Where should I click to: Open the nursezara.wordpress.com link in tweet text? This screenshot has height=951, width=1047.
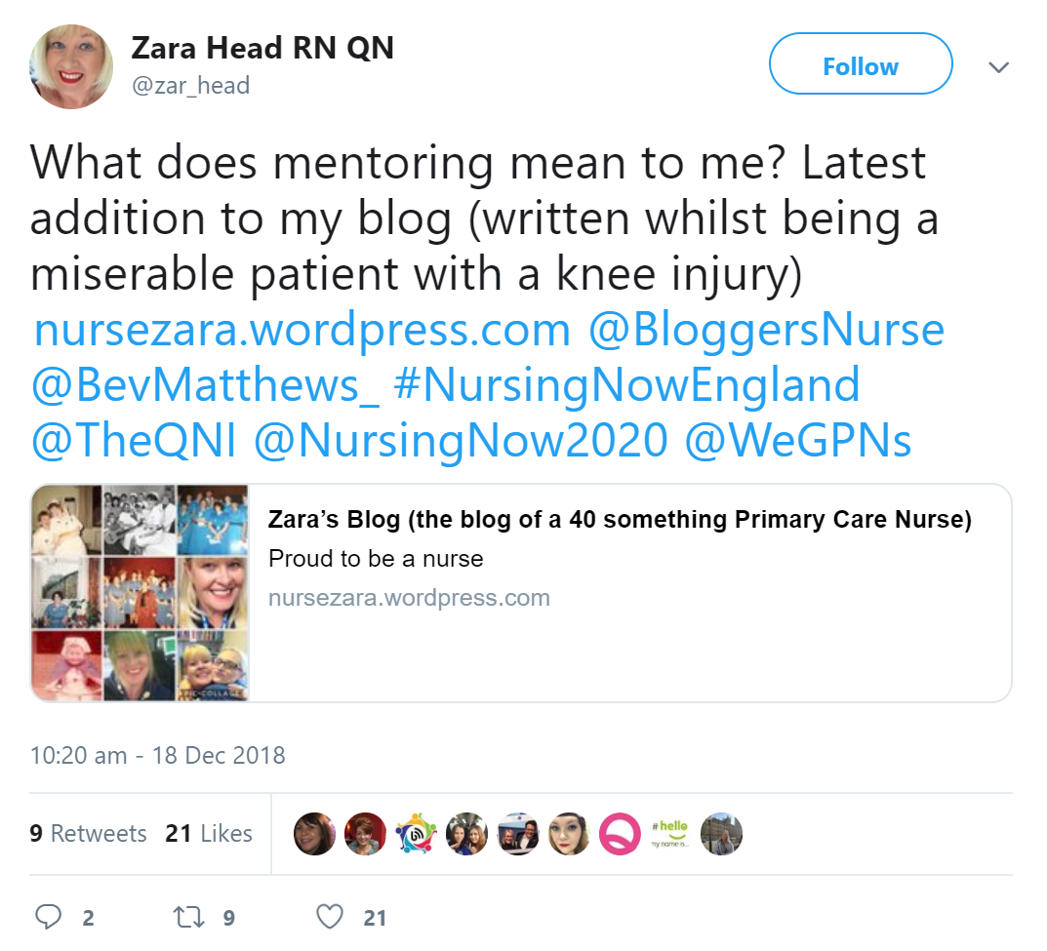[302, 330]
